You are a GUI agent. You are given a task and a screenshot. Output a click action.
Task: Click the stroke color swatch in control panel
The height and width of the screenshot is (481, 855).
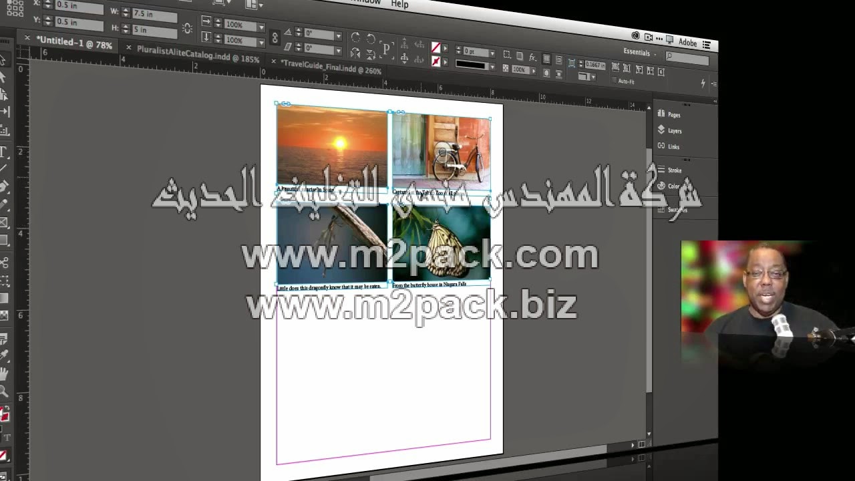point(436,61)
